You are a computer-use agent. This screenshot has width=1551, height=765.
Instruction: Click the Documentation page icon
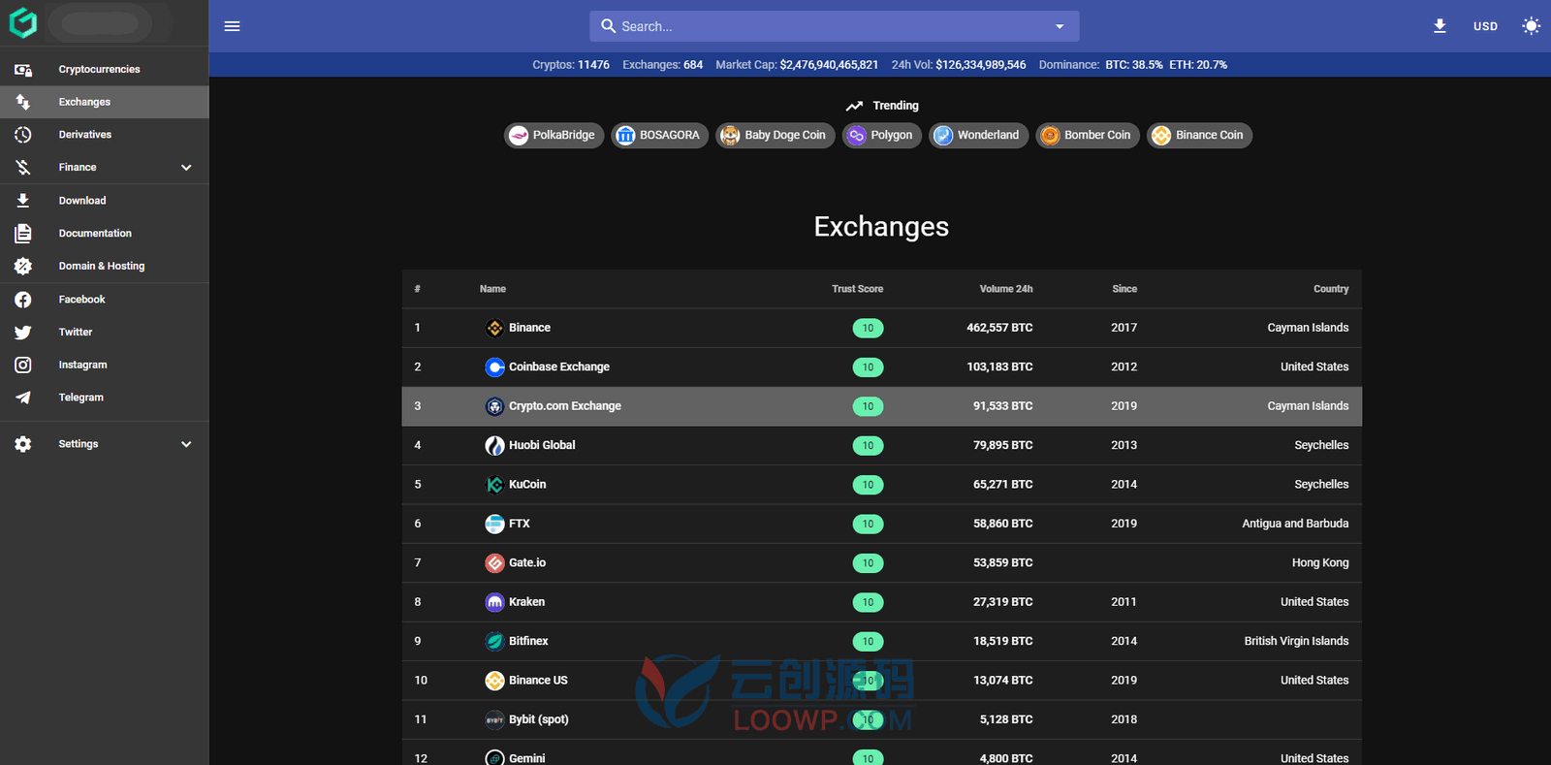(23, 234)
